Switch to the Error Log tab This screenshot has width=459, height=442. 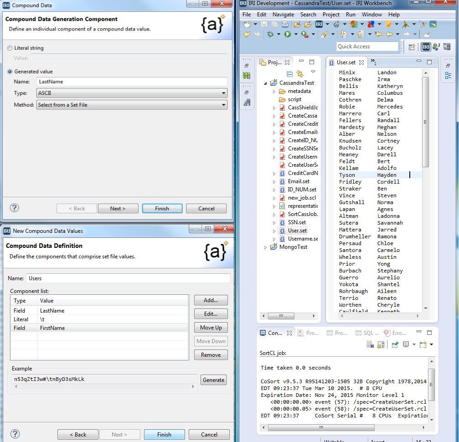click(395, 333)
